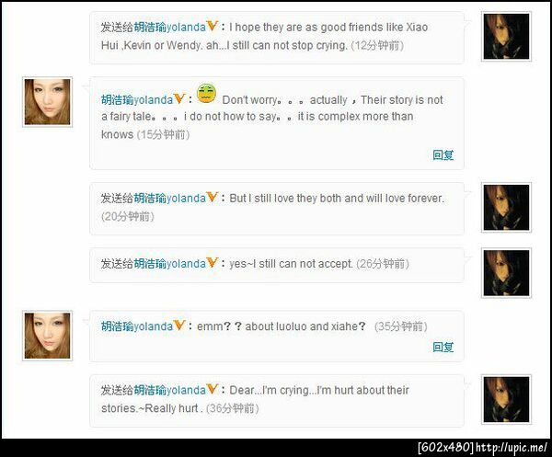
Task: Open the yolanda profile photo next to the 'Don't worry' message
Action: point(47,102)
